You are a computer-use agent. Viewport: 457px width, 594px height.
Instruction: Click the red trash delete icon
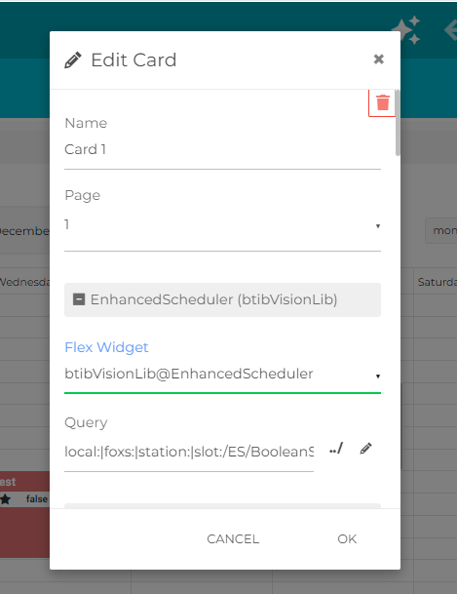383,102
